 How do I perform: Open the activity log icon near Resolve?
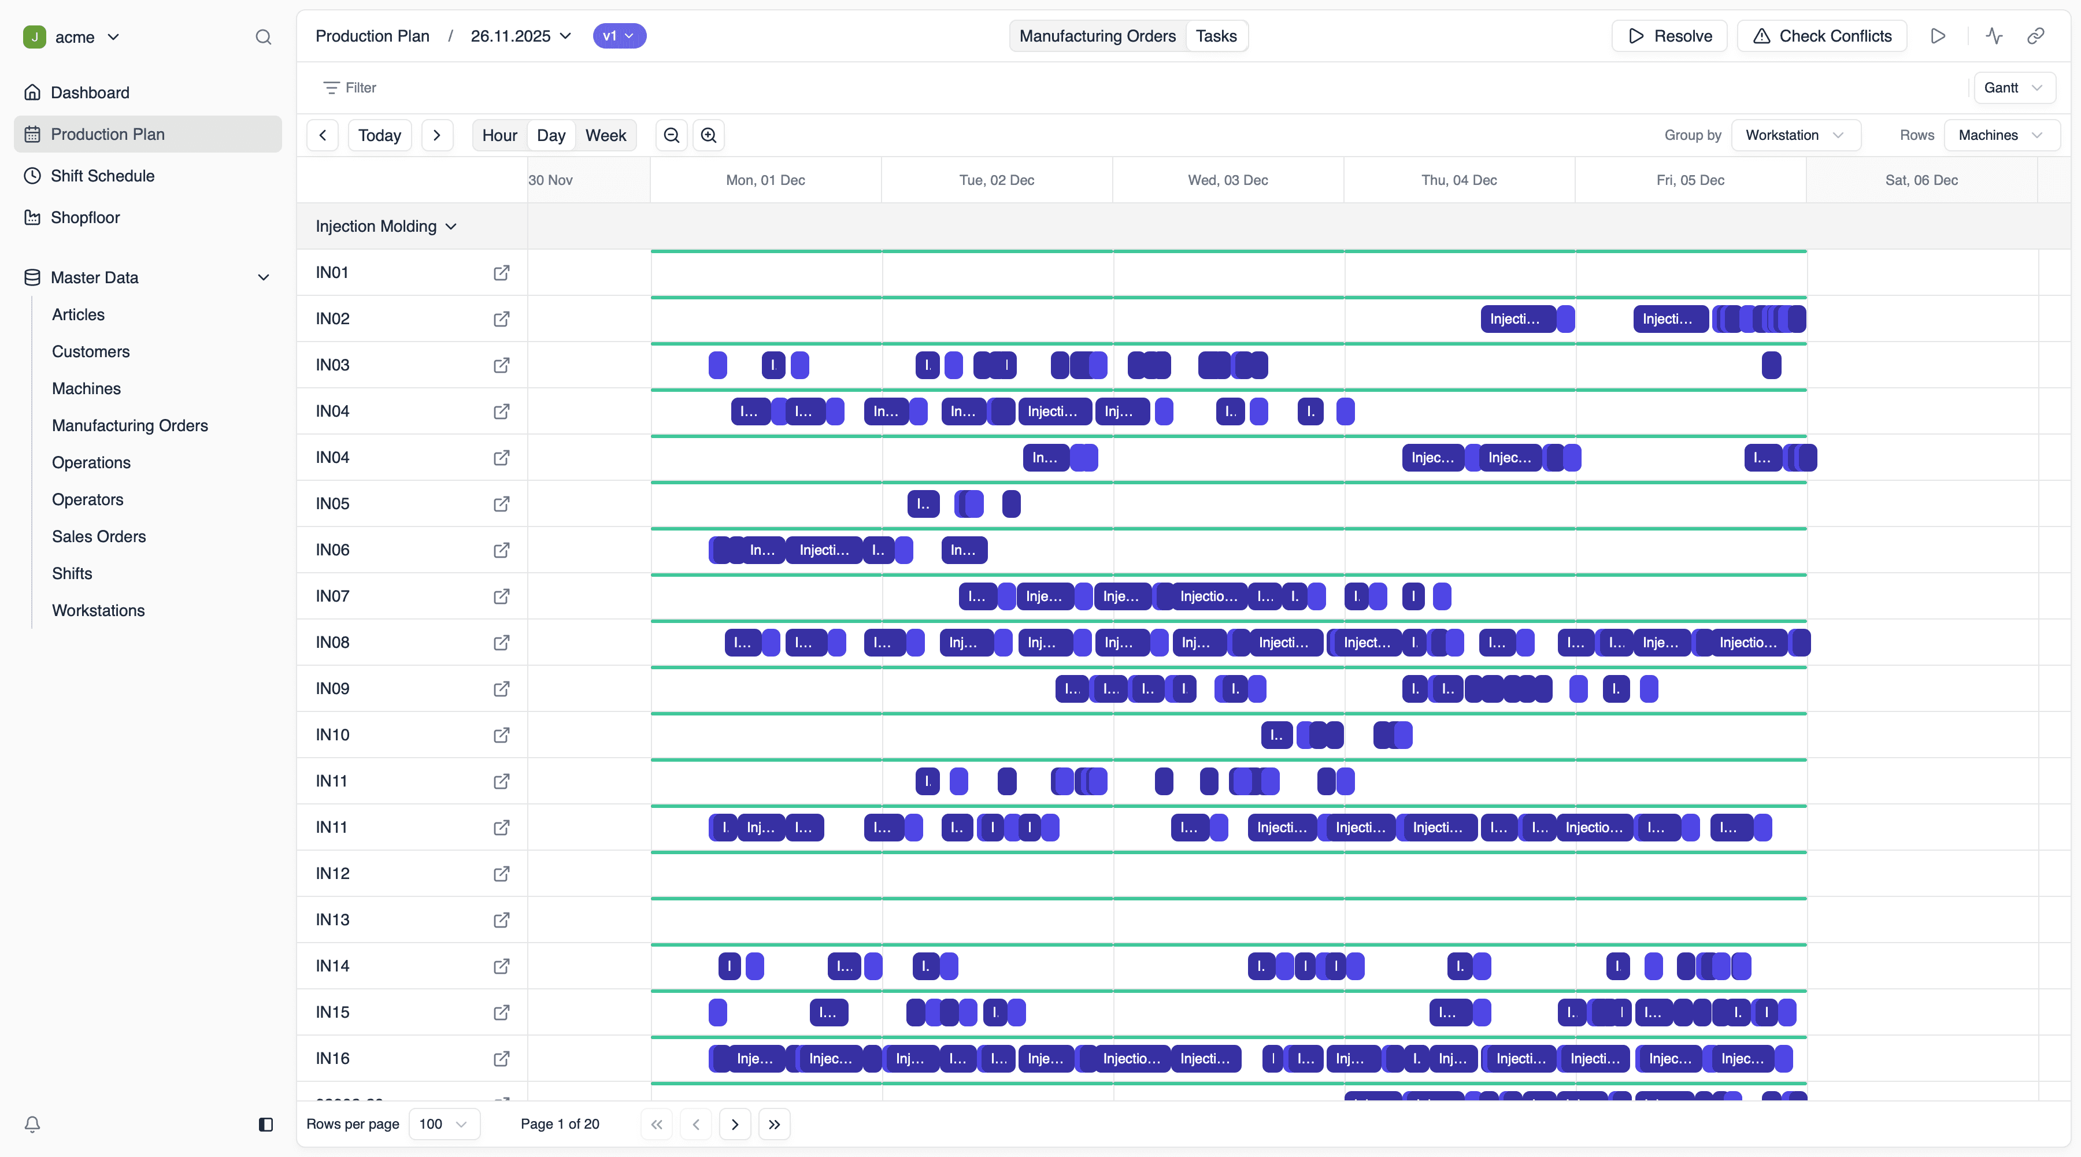(x=1994, y=35)
